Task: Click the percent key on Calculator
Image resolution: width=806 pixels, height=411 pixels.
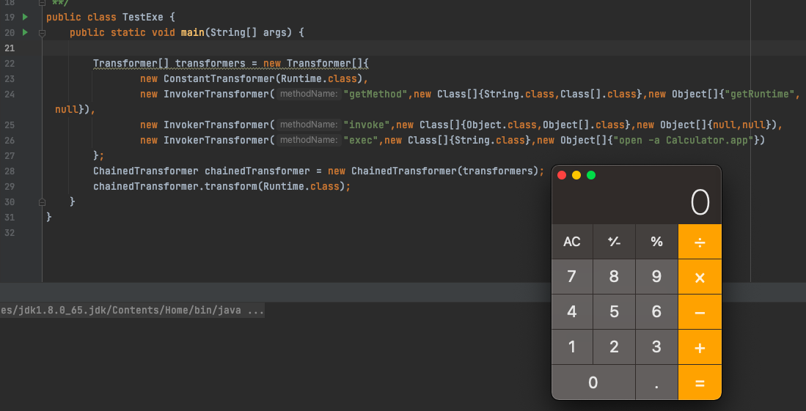Action: (656, 242)
